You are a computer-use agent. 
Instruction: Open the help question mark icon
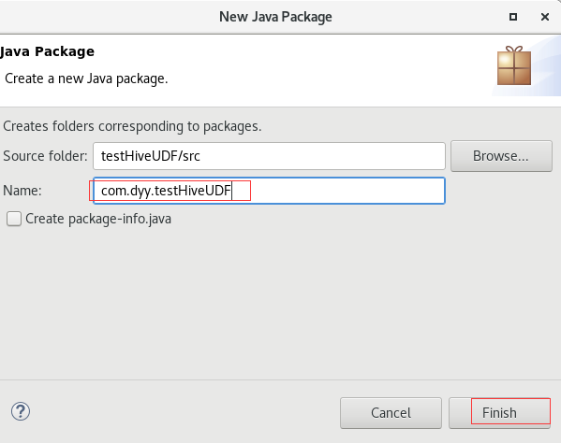click(x=21, y=411)
